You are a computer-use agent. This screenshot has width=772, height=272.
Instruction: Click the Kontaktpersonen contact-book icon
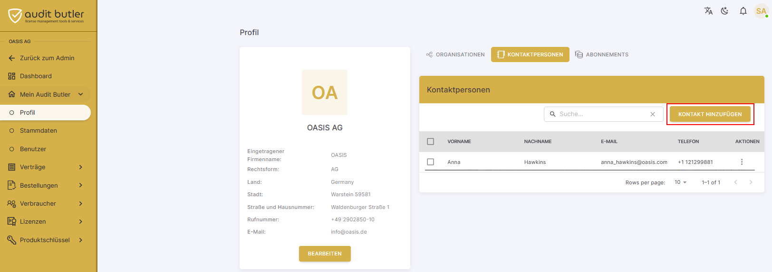coord(501,54)
